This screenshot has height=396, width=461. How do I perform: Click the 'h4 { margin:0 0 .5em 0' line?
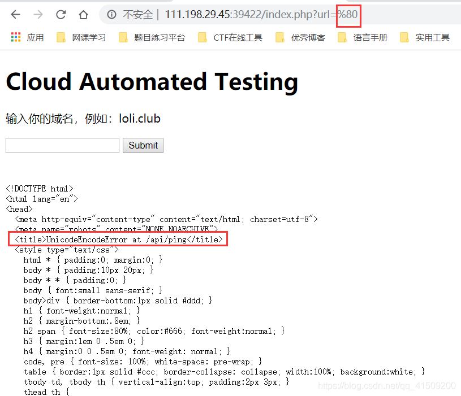(x=127, y=351)
